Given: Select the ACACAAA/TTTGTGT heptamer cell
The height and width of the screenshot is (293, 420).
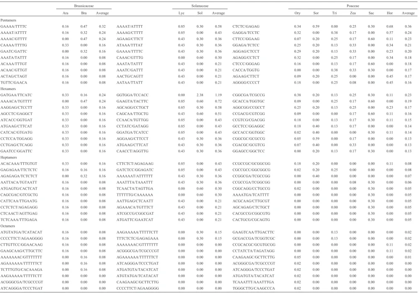Looking at the screenshot, I should (19, 163).
